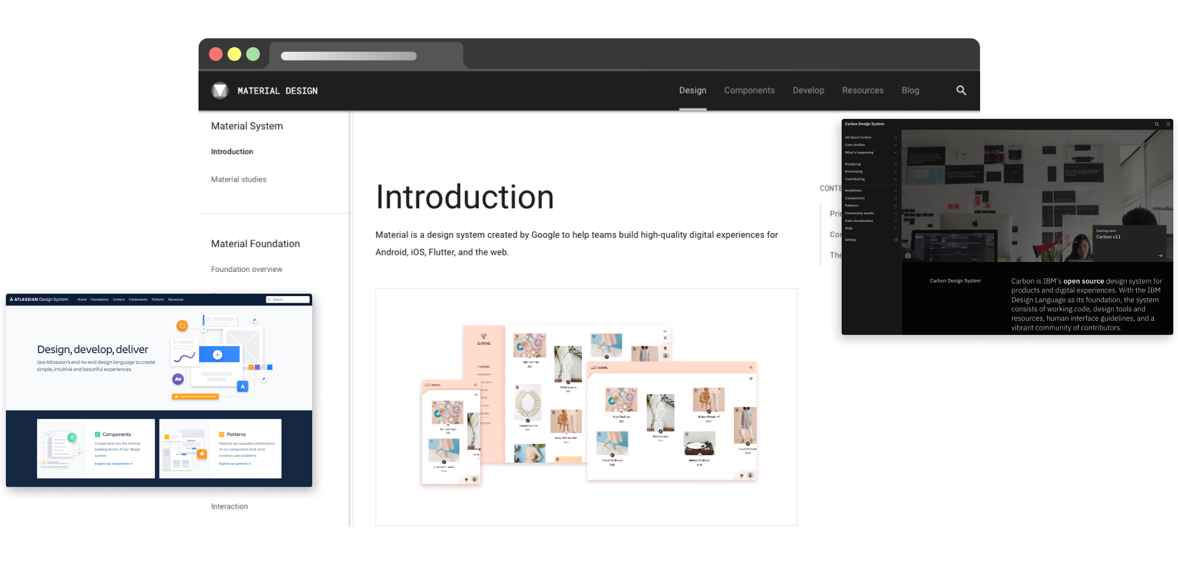Screen dimensions: 1178x565
Task: Open Foundation overview in sidebar
Action: 247,269
